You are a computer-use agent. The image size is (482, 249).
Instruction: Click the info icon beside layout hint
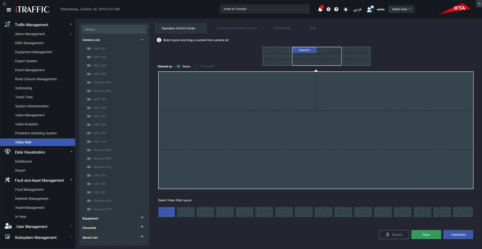159,40
